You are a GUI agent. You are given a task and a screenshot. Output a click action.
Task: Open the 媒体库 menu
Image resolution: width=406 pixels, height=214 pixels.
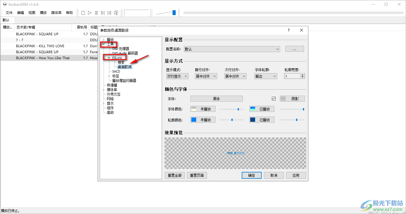[x=56, y=13]
